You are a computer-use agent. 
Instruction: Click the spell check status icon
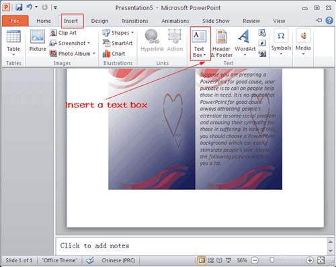click(x=91, y=260)
